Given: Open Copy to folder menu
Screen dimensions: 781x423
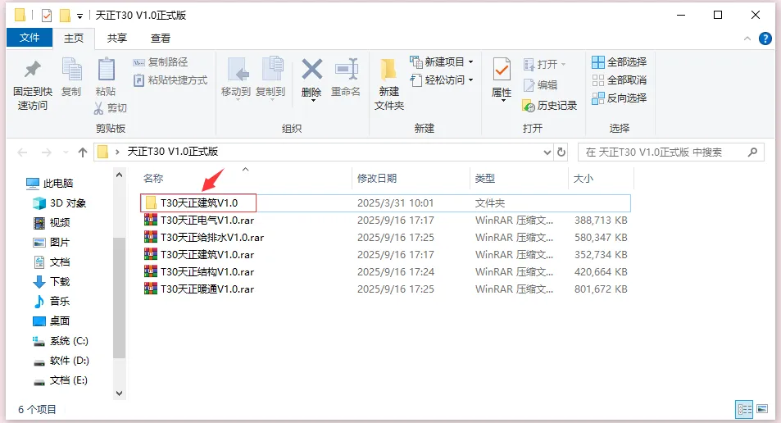Looking at the screenshot, I should click(x=270, y=79).
